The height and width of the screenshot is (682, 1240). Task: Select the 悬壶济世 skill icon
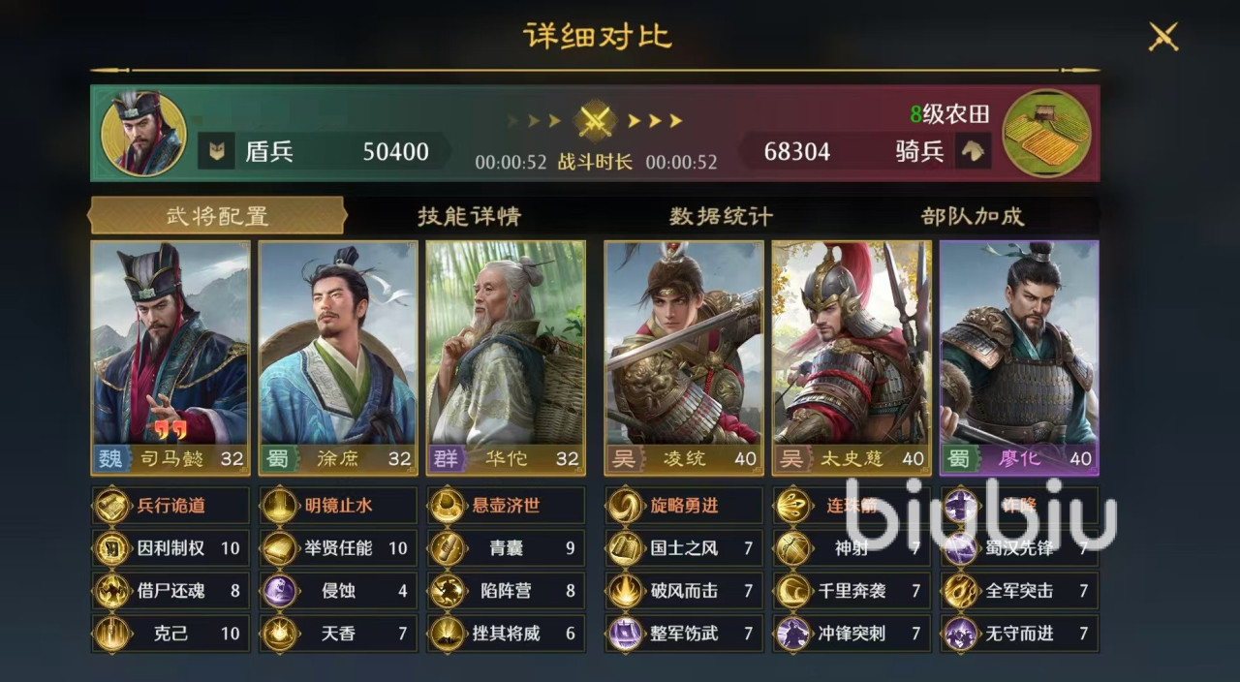pos(448,506)
